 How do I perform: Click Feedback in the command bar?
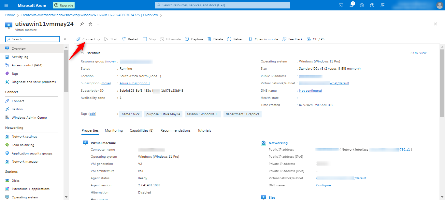pos(292,39)
